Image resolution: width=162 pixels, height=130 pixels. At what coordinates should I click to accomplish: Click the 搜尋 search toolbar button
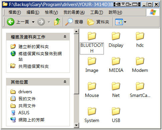pos(74,22)
